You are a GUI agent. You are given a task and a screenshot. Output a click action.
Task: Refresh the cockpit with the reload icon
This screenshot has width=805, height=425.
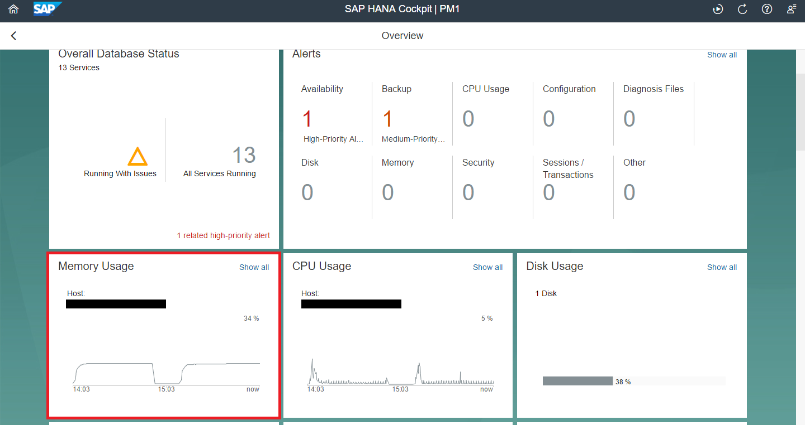(742, 9)
